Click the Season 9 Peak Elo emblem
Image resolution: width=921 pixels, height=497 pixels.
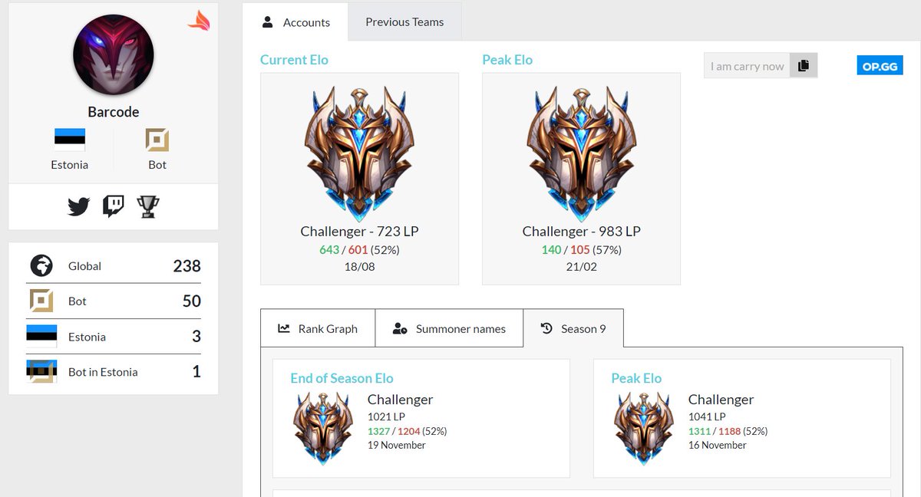tap(645, 428)
